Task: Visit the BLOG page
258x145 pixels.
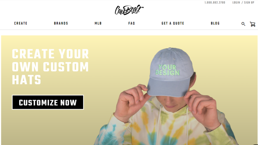Action: click(x=215, y=23)
